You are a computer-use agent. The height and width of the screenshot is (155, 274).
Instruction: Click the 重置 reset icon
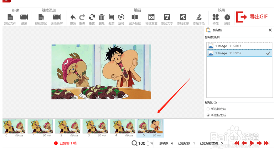(92, 17)
